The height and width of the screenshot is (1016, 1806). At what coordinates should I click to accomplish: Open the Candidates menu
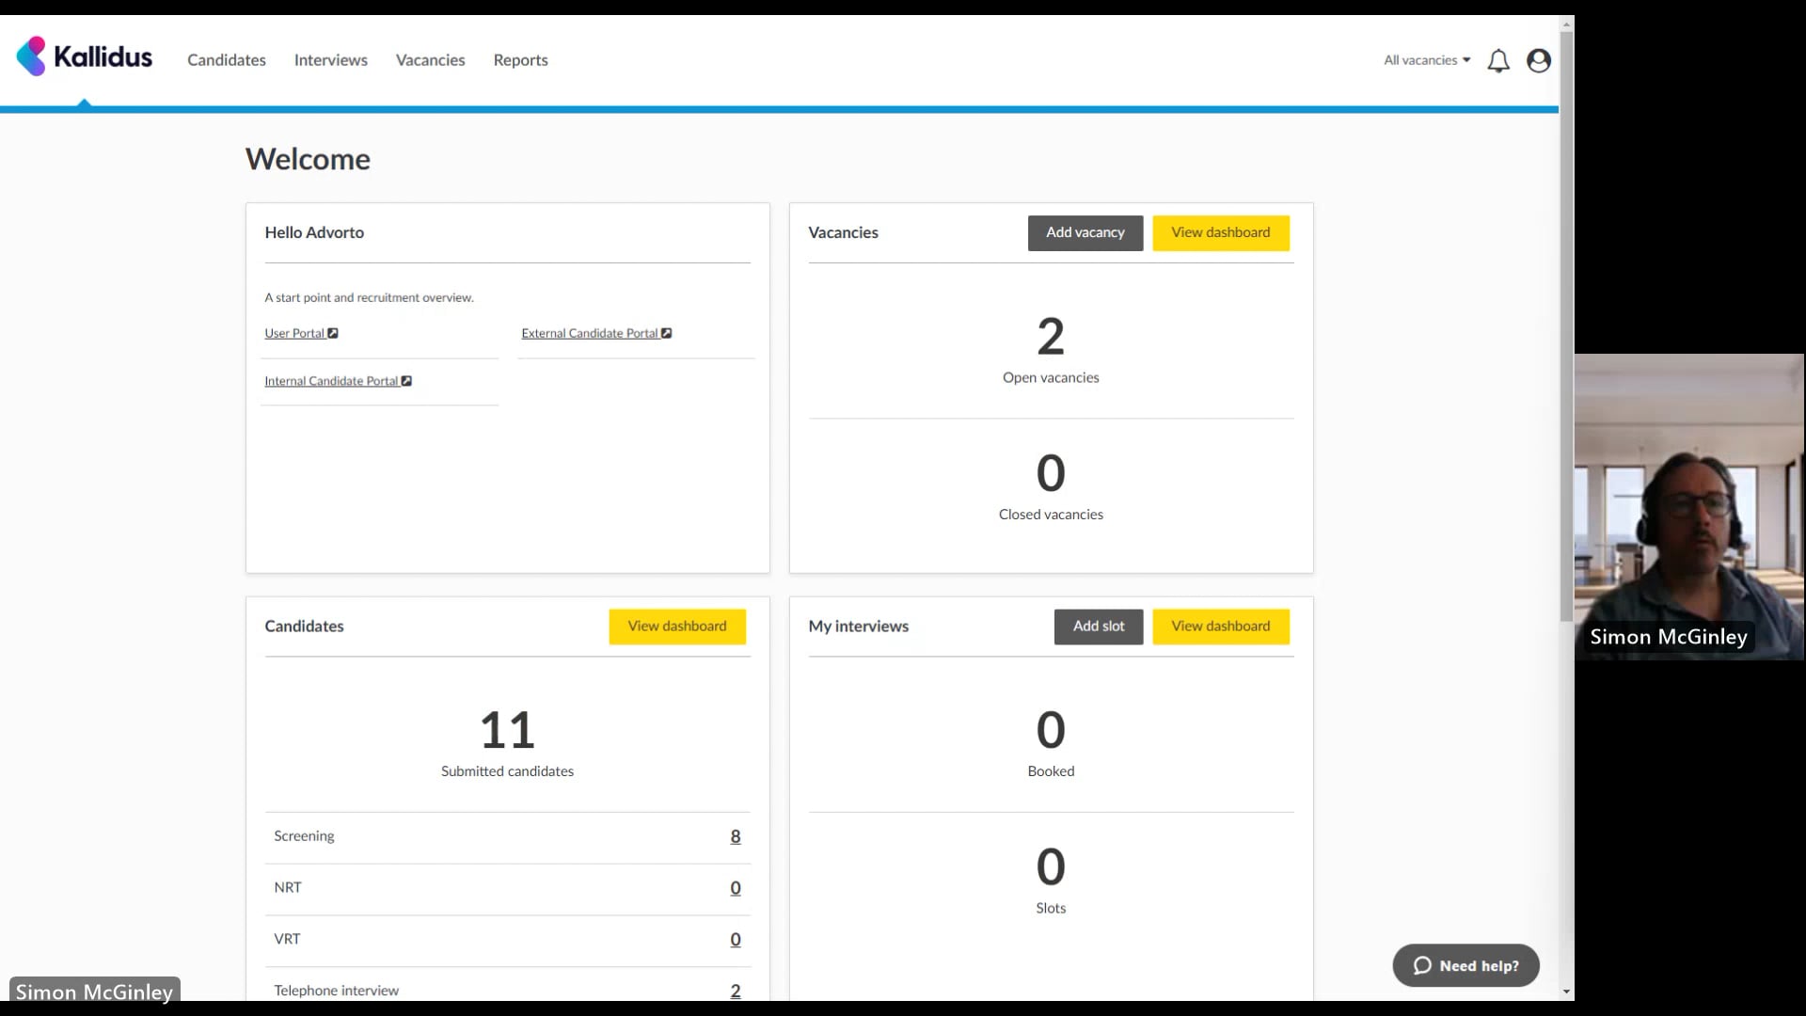[227, 60]
